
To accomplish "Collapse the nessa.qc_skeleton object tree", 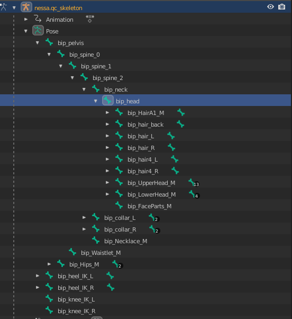I will tap(14, 8).
